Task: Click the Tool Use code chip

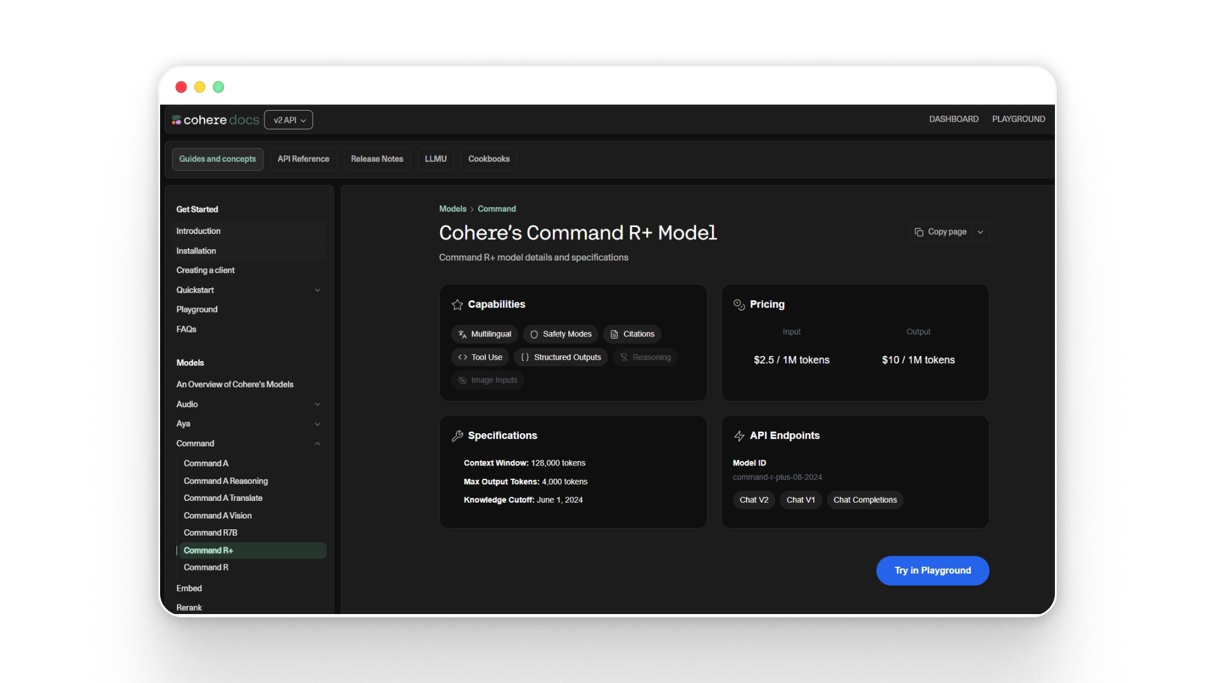Action: 480,357
